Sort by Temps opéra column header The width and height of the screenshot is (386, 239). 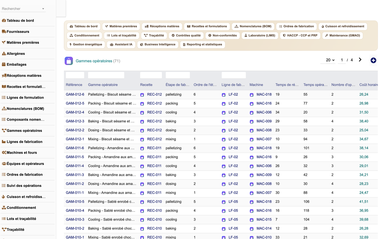coord(315,85)
